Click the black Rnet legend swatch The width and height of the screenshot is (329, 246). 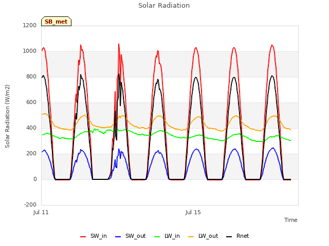(229, 237)
